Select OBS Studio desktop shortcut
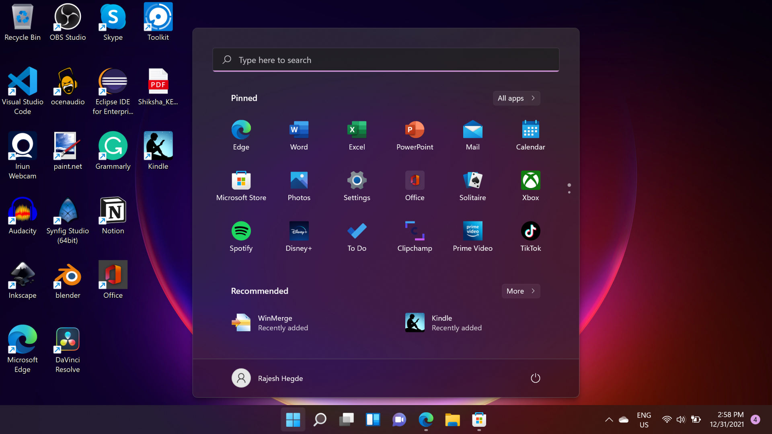772x434 pixels. click(x=68, y=23)
